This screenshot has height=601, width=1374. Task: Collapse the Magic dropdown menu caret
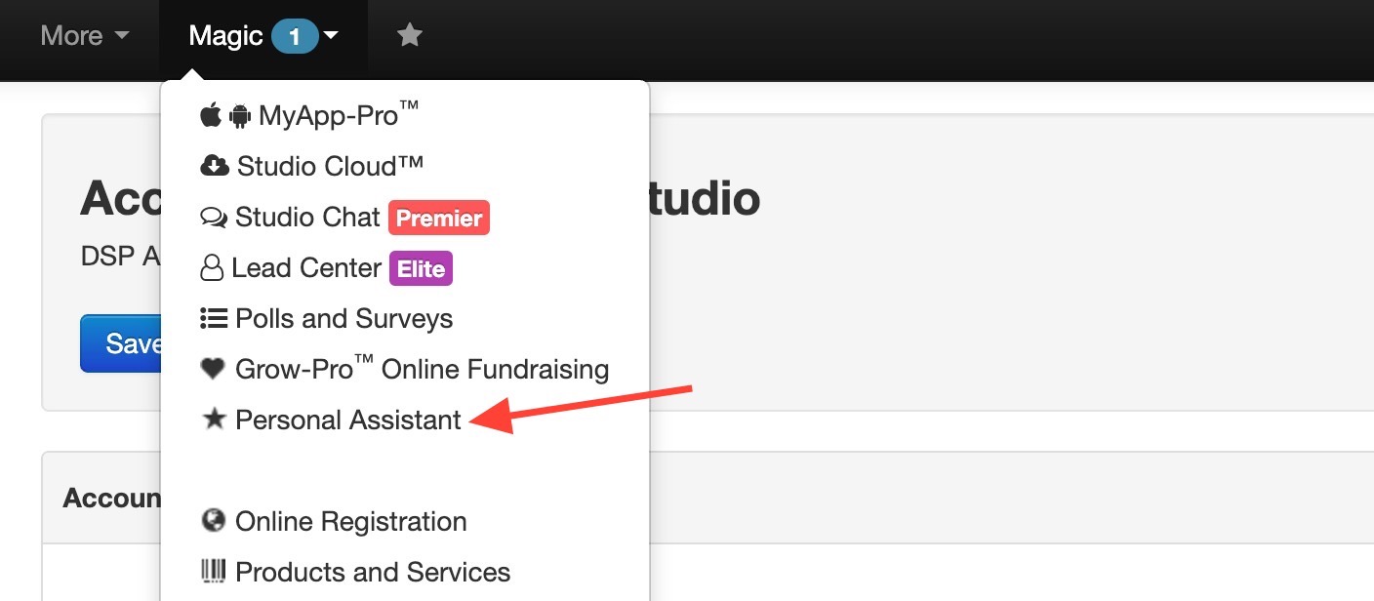(331, 36)
